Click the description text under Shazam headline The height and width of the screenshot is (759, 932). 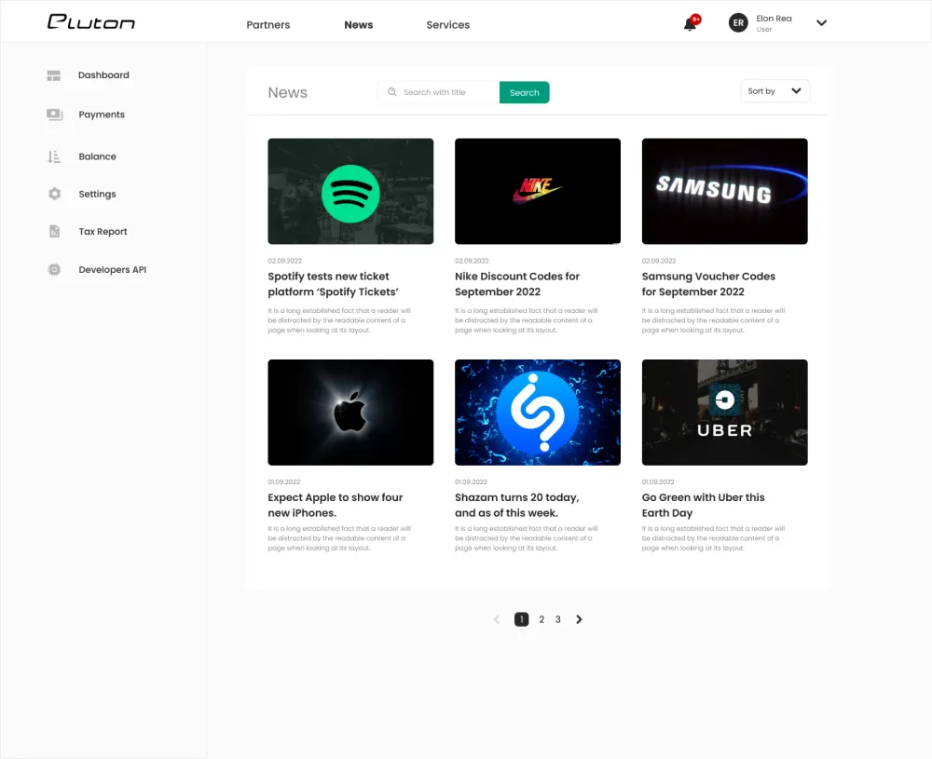pyautogui.click(x=526, y=538)
